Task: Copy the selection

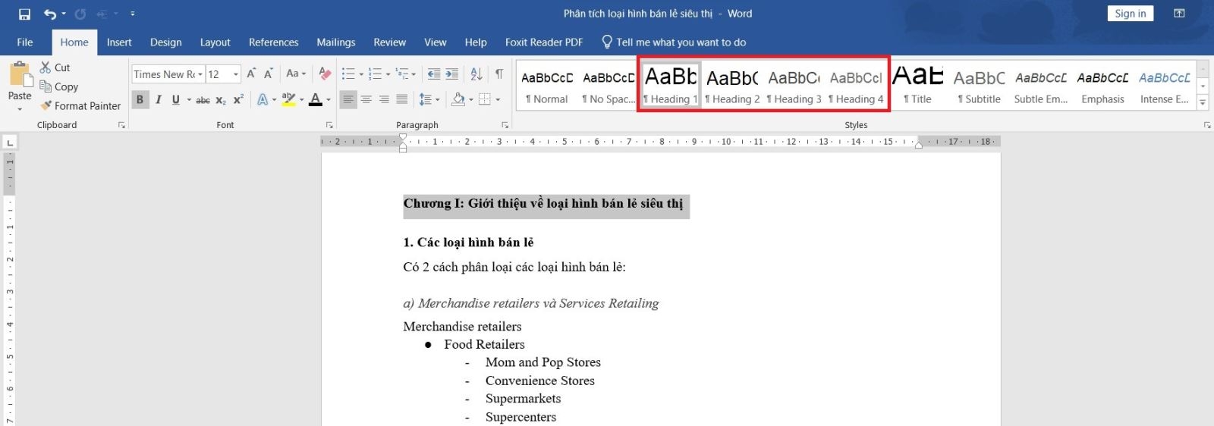Action: tap(58, 86)
